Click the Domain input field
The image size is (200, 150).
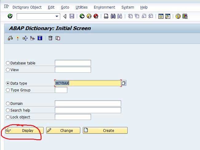click(88, 103)
